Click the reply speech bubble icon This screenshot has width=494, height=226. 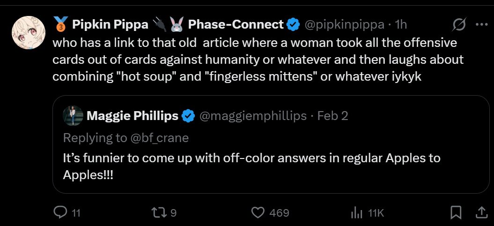pos(60,213)
